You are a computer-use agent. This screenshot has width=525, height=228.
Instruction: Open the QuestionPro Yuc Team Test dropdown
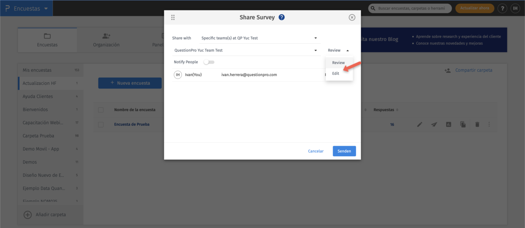246,50
